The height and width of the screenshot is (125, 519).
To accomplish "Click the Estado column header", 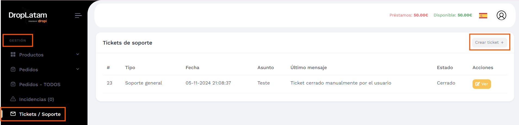I will point(445,67).
